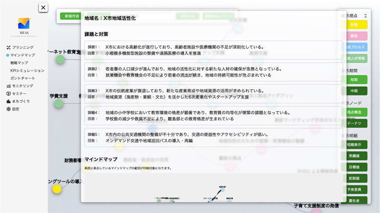The image size is (380, 213).
Task: Open KPIシミュレーション in the sidebar
Action: click(x=28, y=71)
